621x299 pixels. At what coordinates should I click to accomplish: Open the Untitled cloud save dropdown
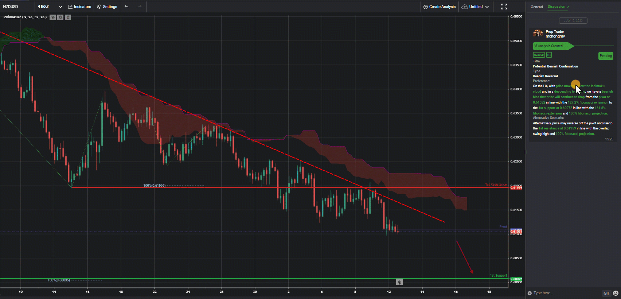475,7
